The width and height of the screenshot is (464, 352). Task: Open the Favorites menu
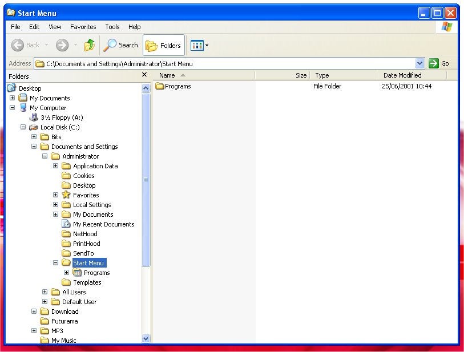point(83,27)
